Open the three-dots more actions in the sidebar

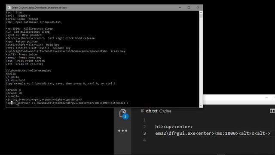coord(122,130)
